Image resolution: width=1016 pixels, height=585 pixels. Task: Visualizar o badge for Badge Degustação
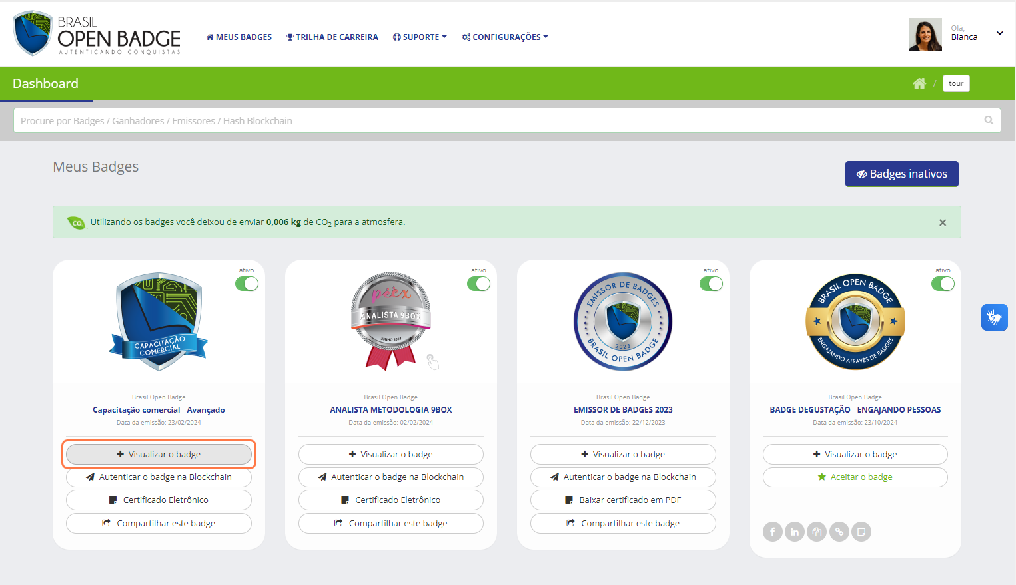click(x=855, y=454)
